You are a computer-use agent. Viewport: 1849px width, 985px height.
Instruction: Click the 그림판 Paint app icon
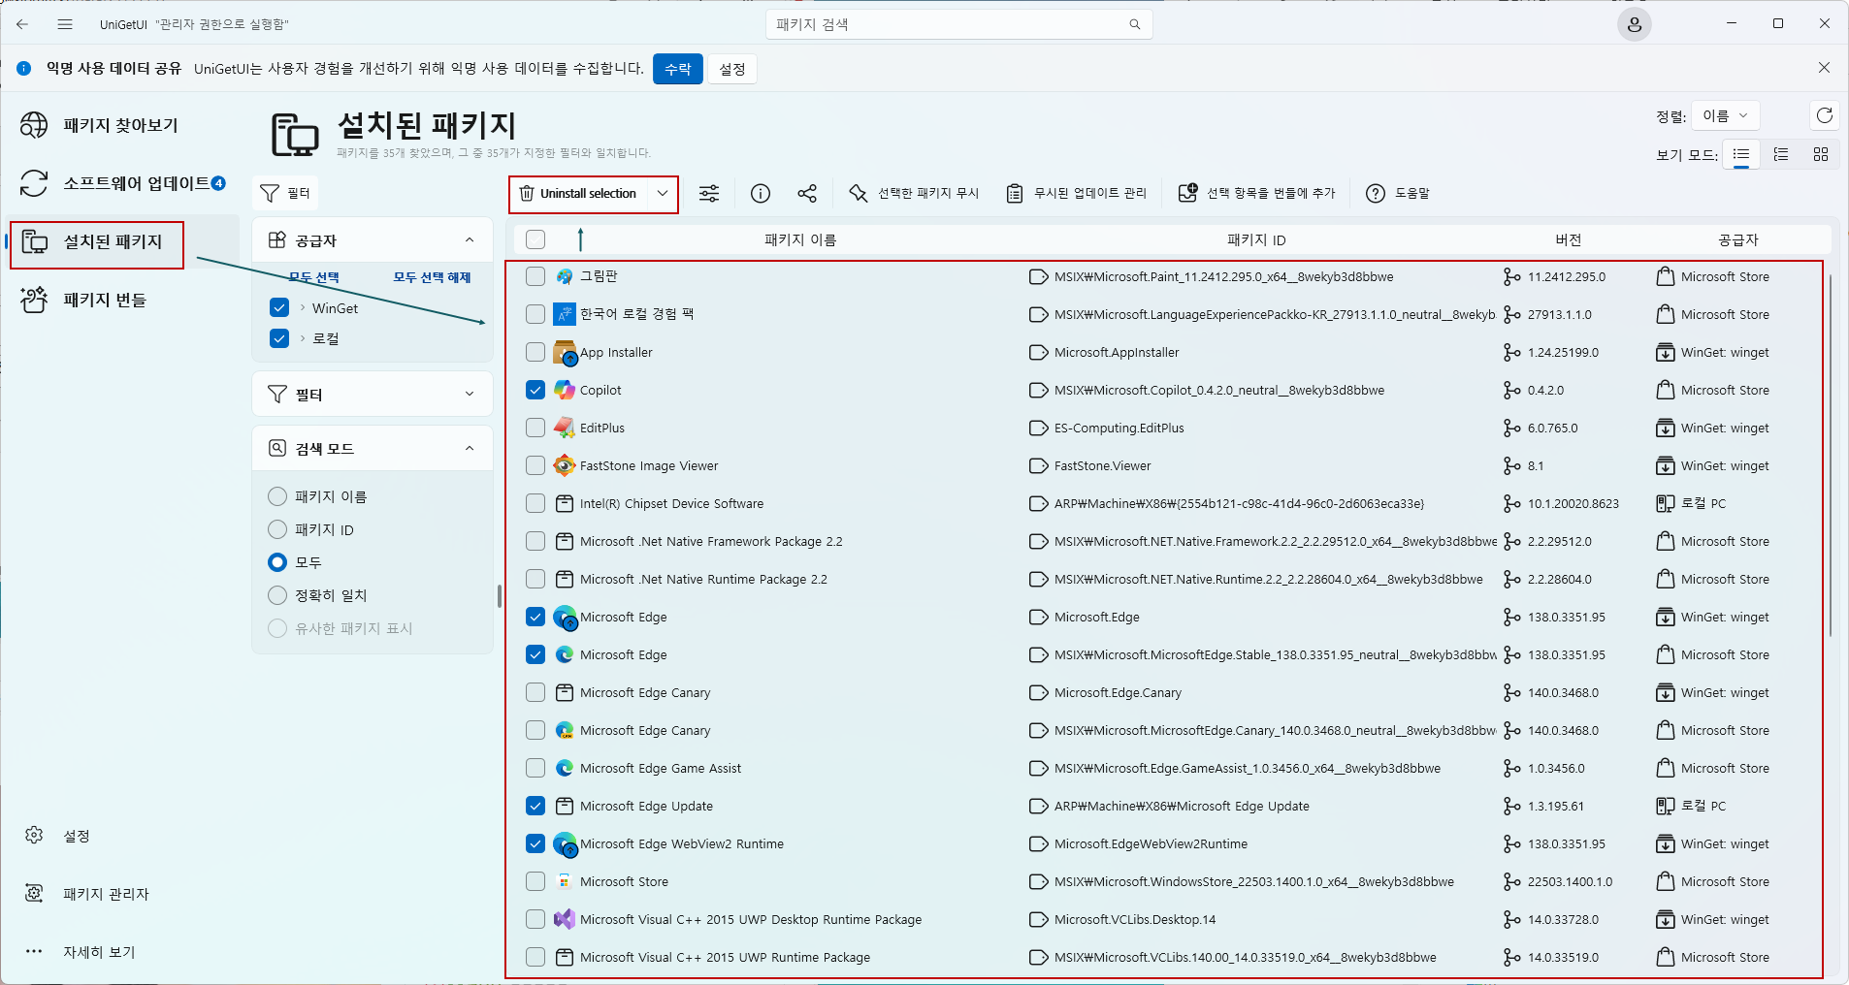click(564, 276)
